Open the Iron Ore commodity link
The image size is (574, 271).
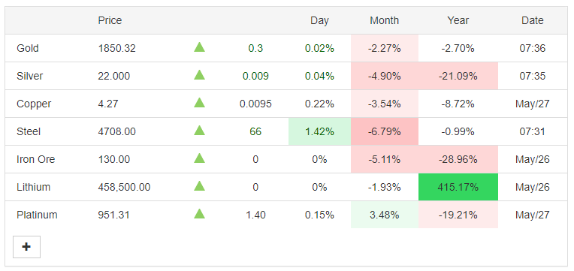(x=35, y=159)
